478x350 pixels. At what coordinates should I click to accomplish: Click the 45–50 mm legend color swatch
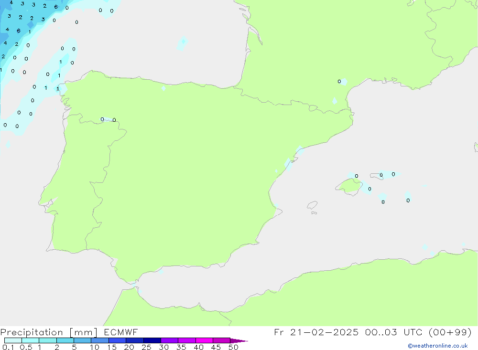coord(222,340)
